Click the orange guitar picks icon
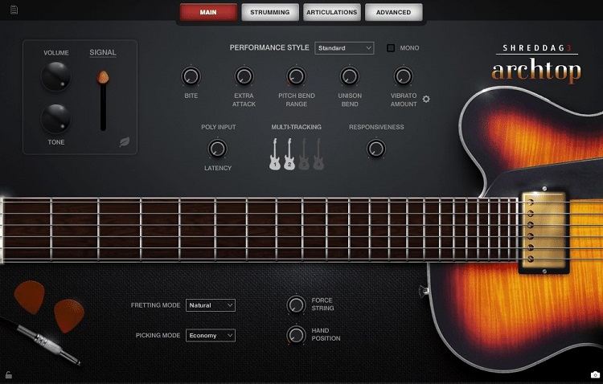 tap(48, 304)
